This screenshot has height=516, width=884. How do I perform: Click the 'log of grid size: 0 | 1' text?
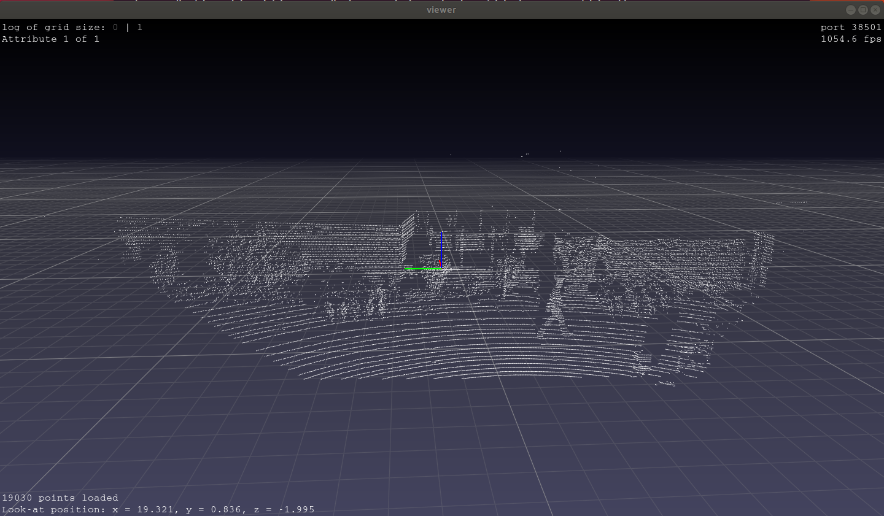[72, 27]
